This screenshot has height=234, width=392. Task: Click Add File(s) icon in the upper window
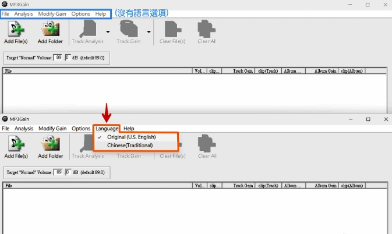coord(16,30)
